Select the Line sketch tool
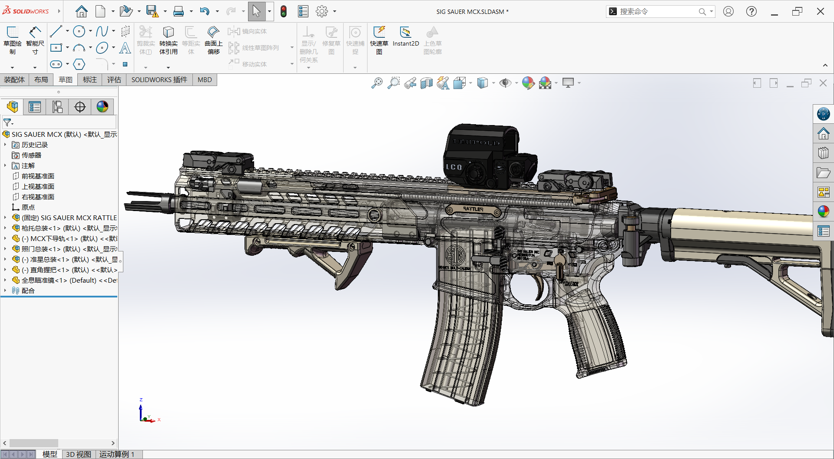Screen dimensions: 834x459 coord(56,31)
